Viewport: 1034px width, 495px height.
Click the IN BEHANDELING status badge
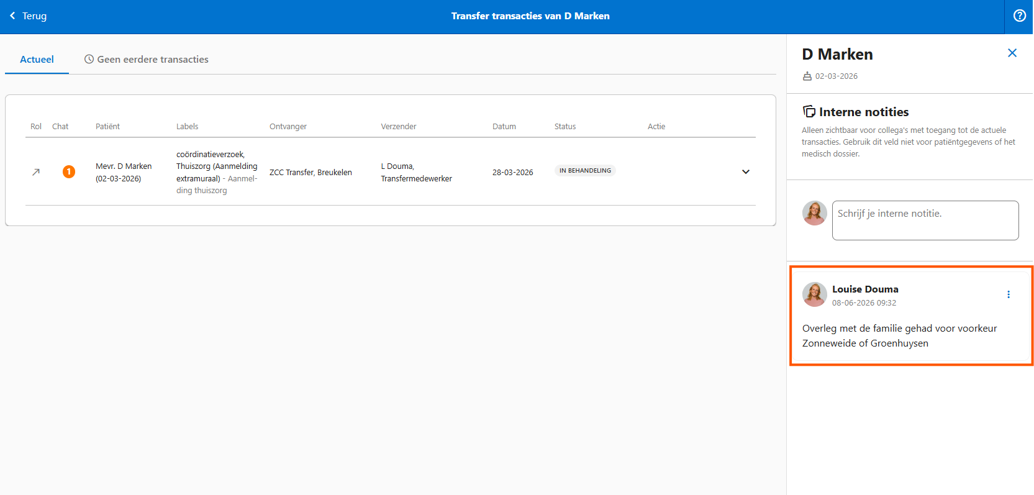pos(585,171)
